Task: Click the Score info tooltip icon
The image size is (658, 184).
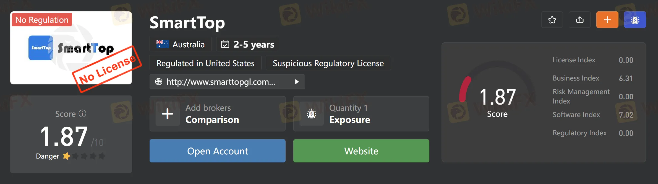Action: [x=83, y=113]
